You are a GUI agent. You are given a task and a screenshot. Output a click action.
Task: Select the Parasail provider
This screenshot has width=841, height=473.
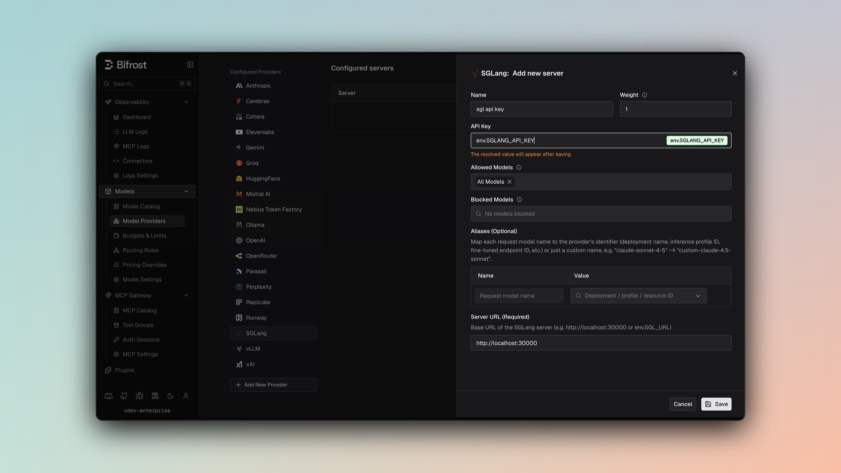(273, 271)
